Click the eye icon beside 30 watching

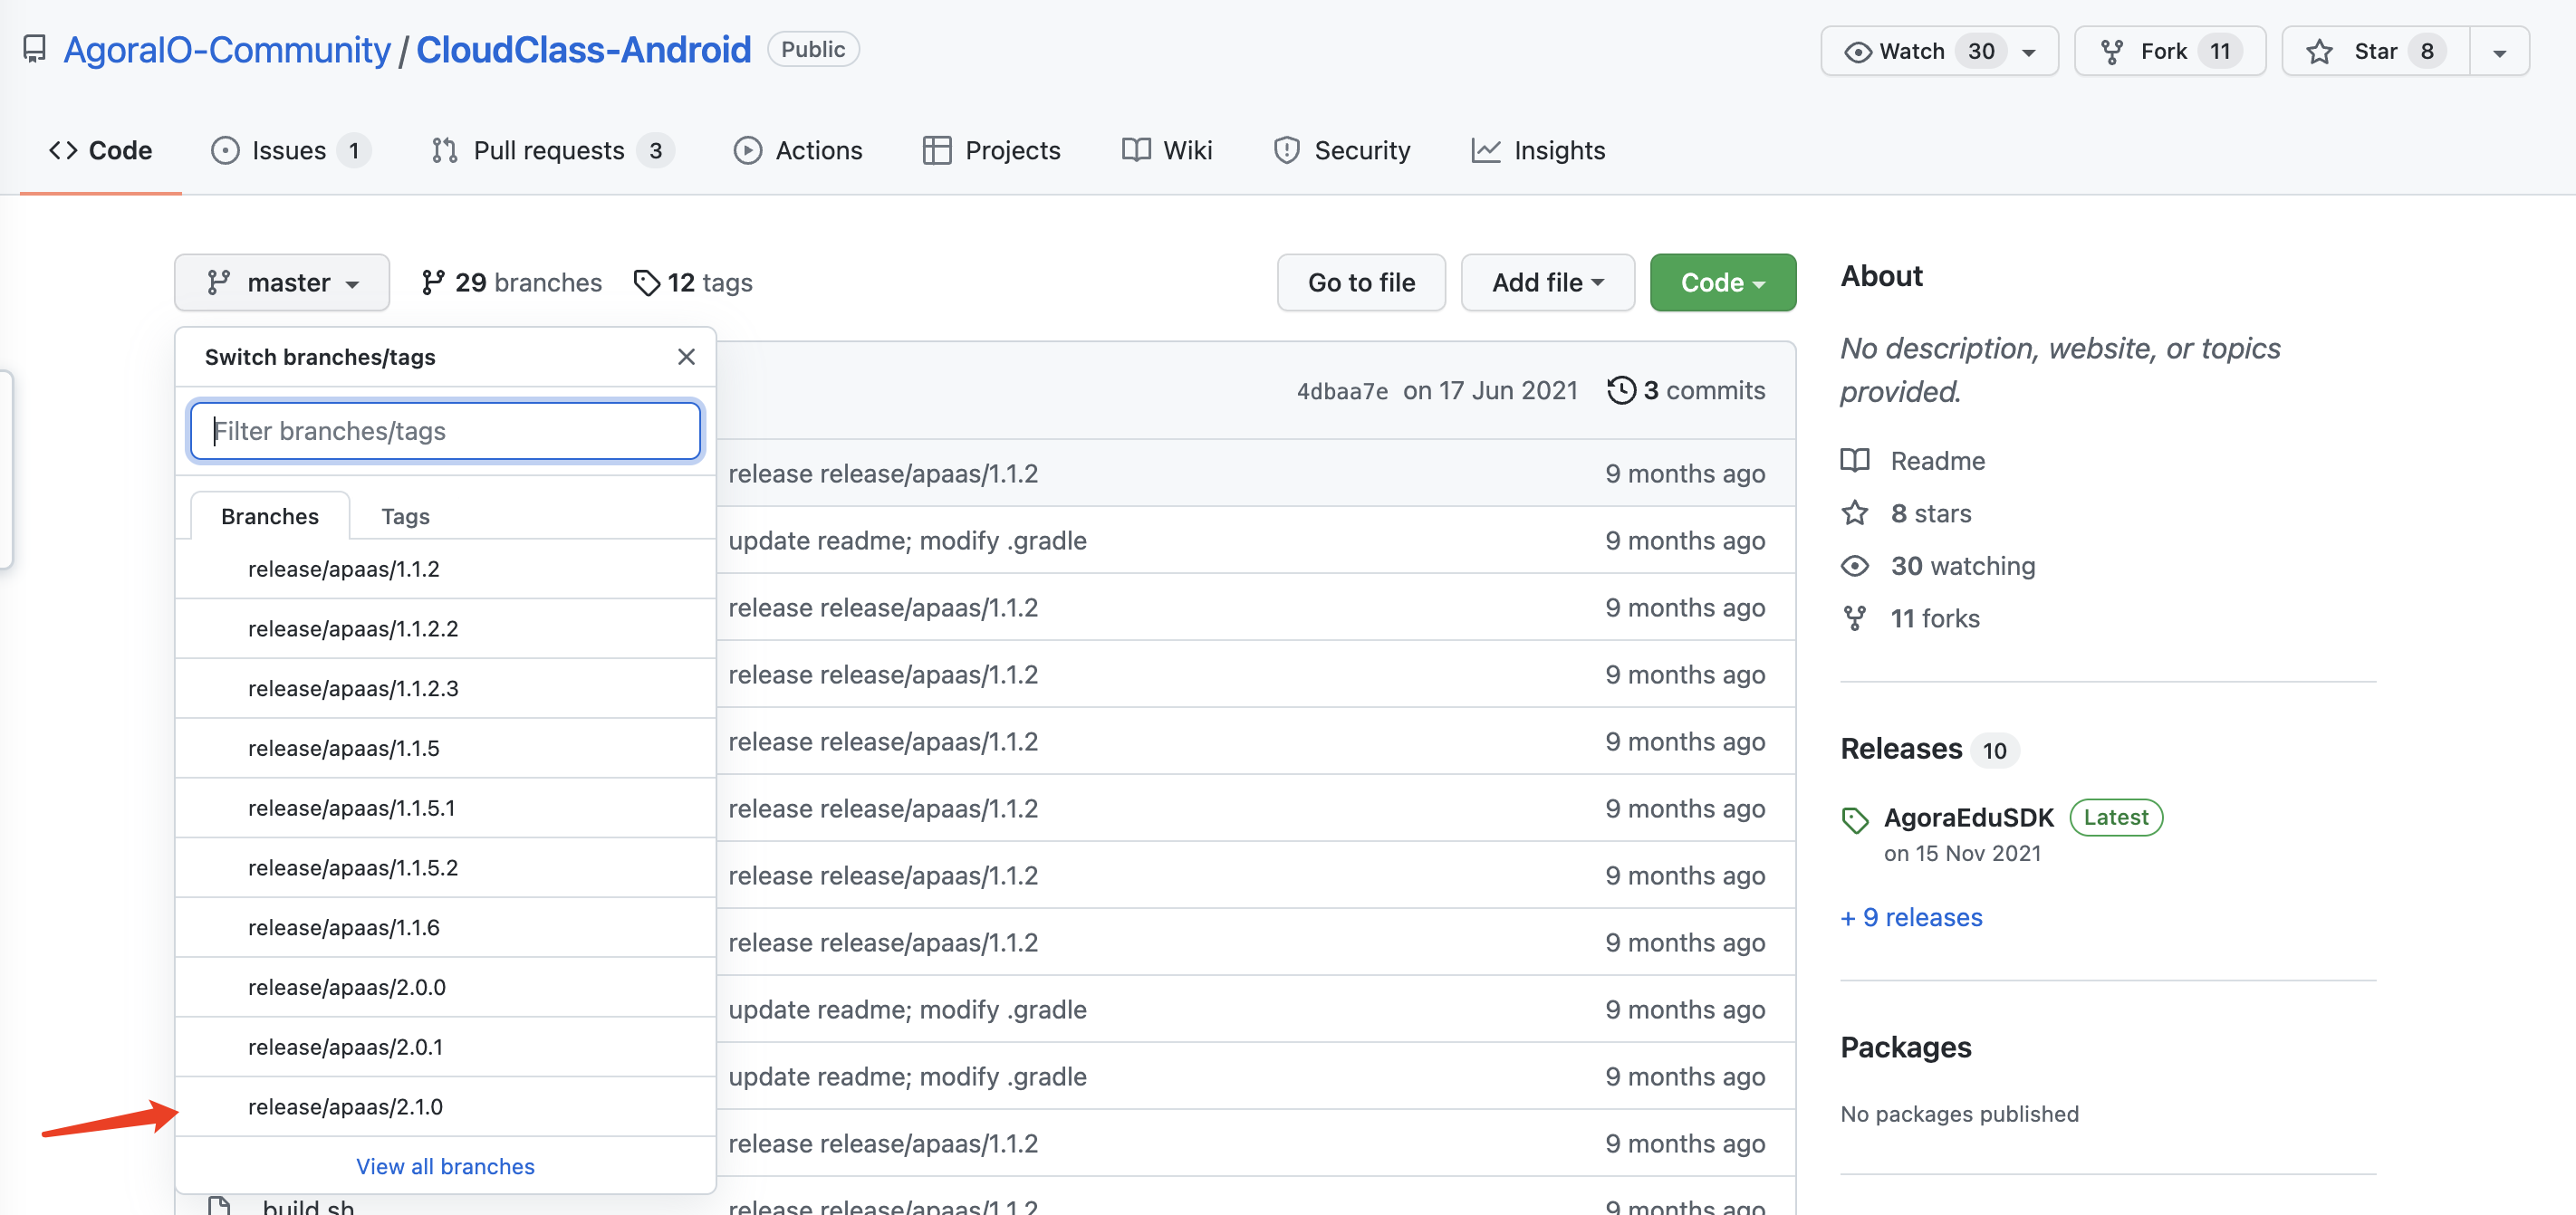[1854, 567]
